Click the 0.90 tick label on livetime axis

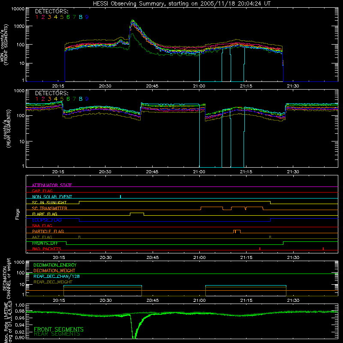[x=20, y=337]
